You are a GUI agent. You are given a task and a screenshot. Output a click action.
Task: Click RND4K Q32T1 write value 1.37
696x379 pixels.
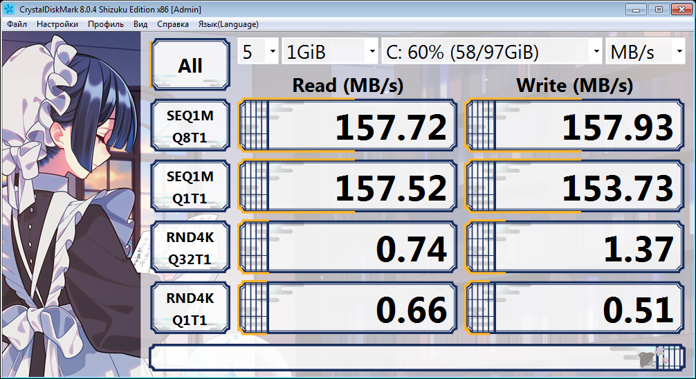coord(575,248)
